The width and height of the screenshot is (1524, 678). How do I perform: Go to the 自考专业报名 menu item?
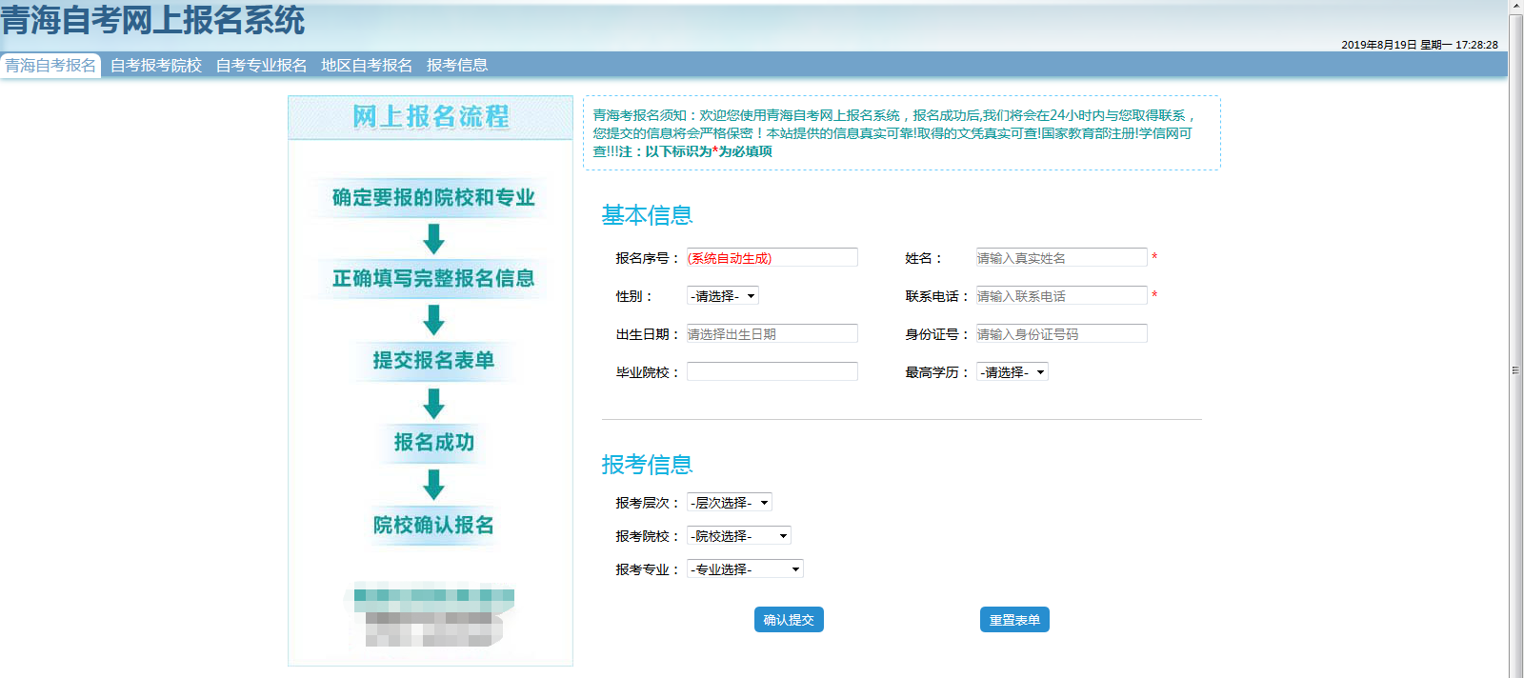coord(261,65)
